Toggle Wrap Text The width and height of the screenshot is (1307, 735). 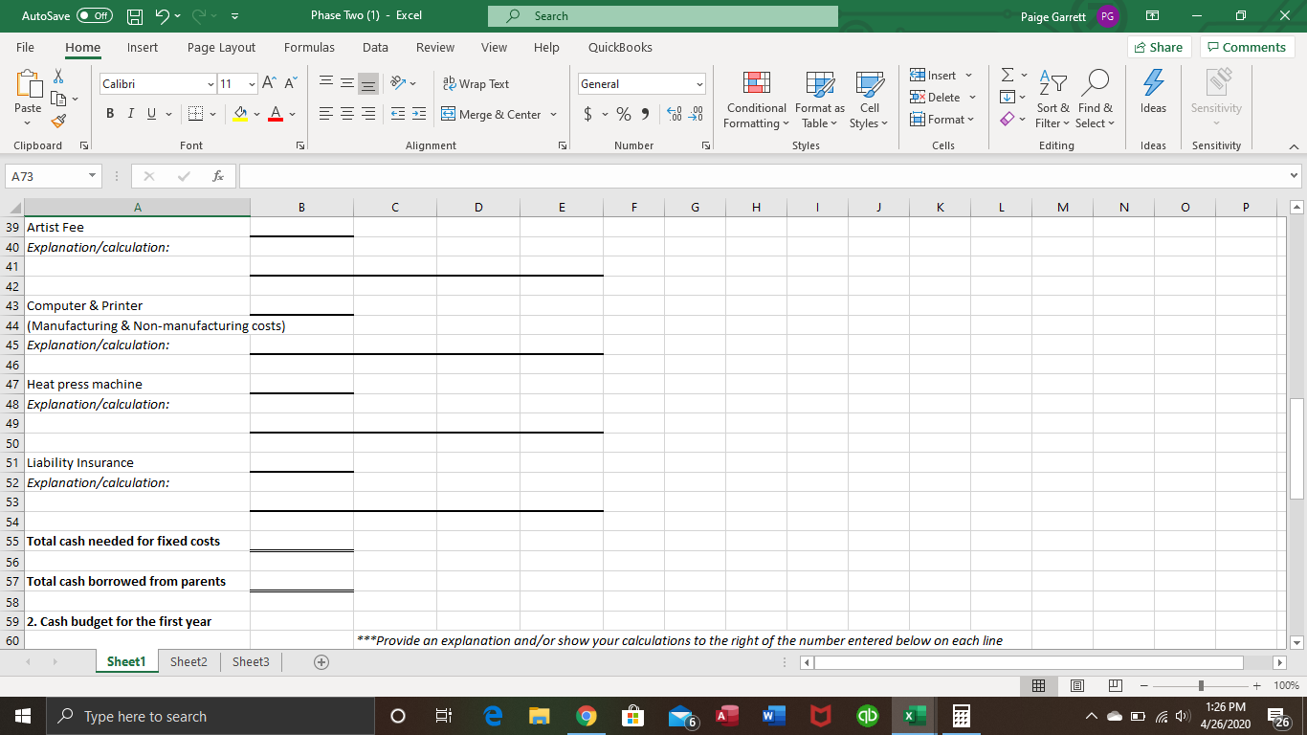coord(476,84)
